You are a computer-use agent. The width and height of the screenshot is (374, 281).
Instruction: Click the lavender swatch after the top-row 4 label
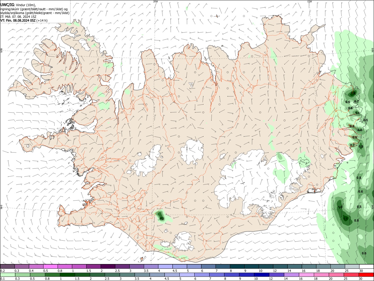165,267
